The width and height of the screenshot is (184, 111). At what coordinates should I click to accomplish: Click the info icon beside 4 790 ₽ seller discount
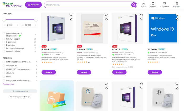click(133, 53)
